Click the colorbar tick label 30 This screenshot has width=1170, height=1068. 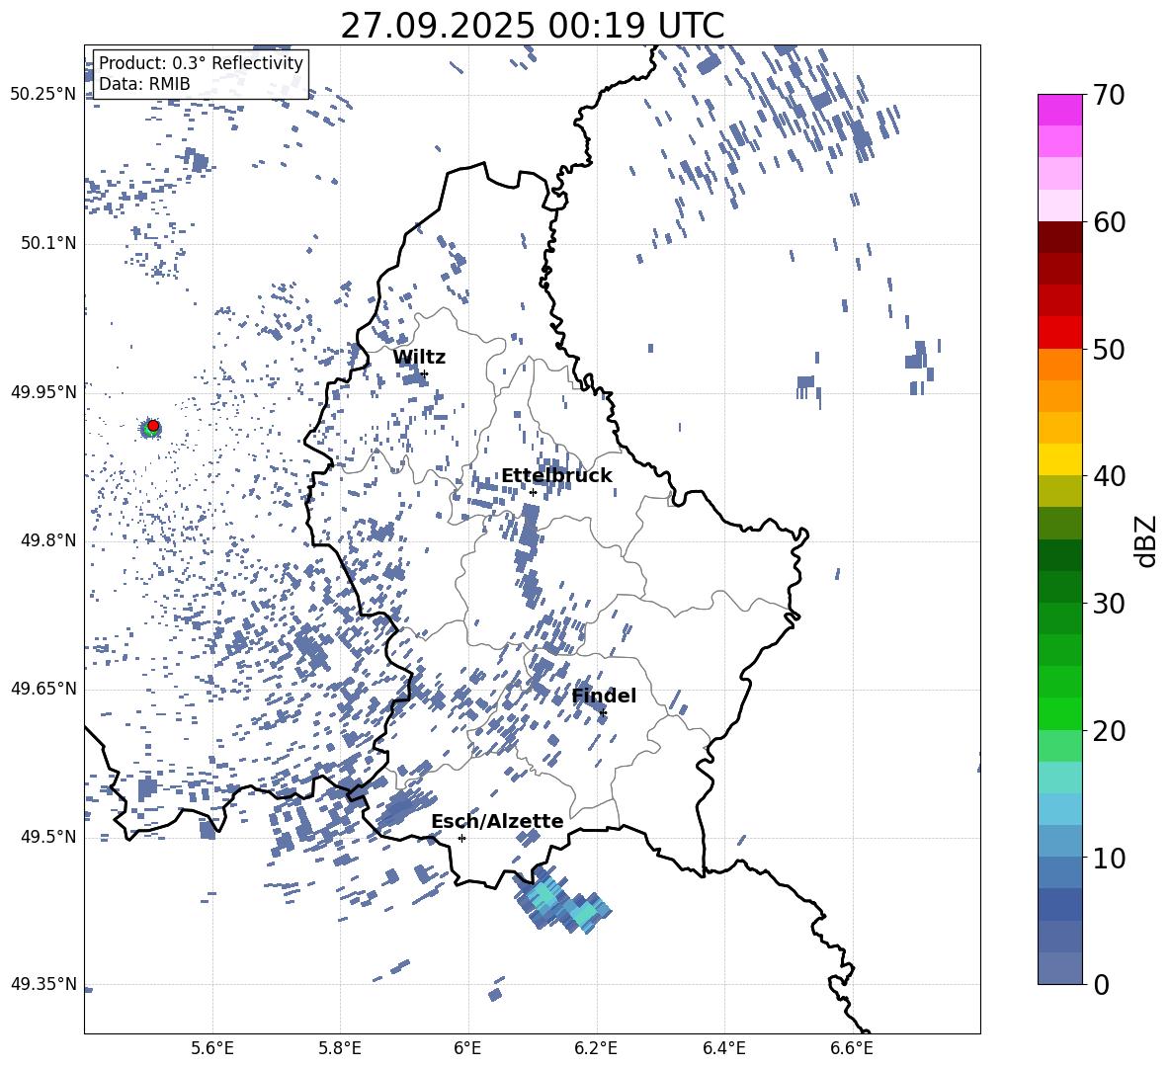[x=1108, y=604]
